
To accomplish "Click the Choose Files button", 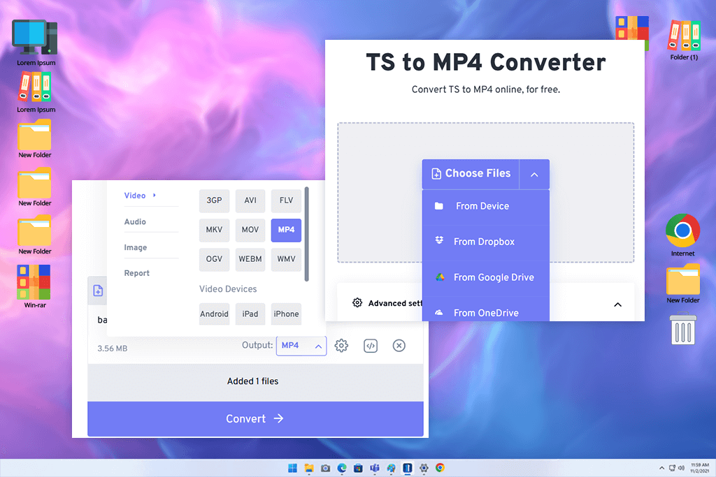I will [x=471, y=174].
